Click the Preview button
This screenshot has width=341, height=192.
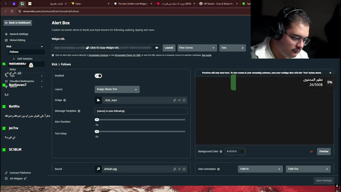click(x=324, y=151)
